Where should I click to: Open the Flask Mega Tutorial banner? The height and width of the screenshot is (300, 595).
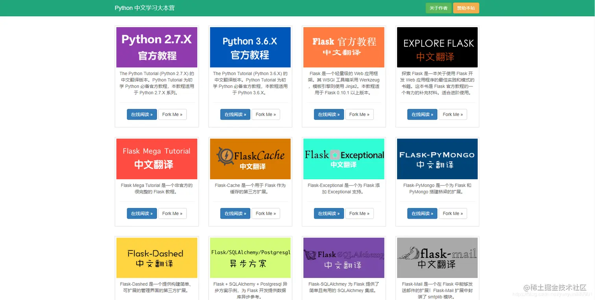[156, 158]
